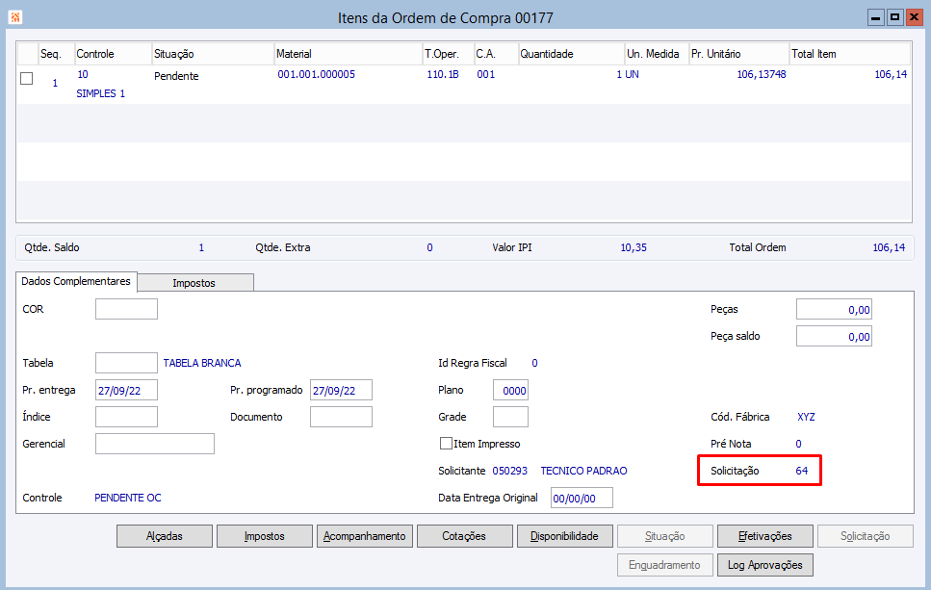Click the Impostos button at bottom
This screenshot has height=590, width=931.
click(x=264, y=536)
